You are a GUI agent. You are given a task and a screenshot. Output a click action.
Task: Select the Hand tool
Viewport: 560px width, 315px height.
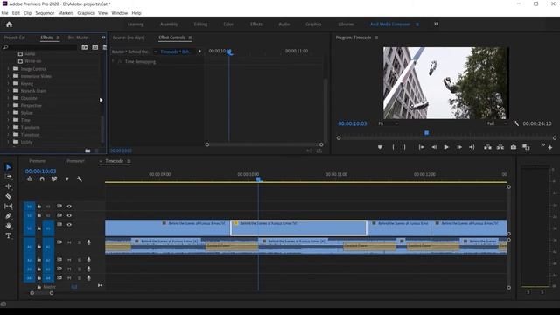[8, 226]
